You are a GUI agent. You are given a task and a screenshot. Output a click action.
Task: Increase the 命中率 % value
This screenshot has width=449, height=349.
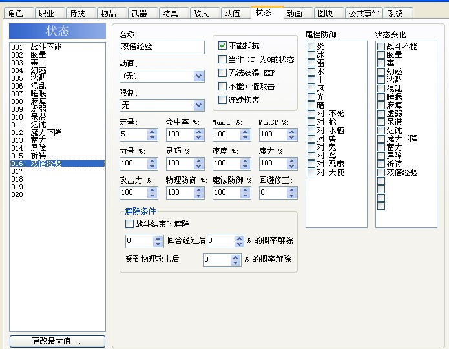199,132
